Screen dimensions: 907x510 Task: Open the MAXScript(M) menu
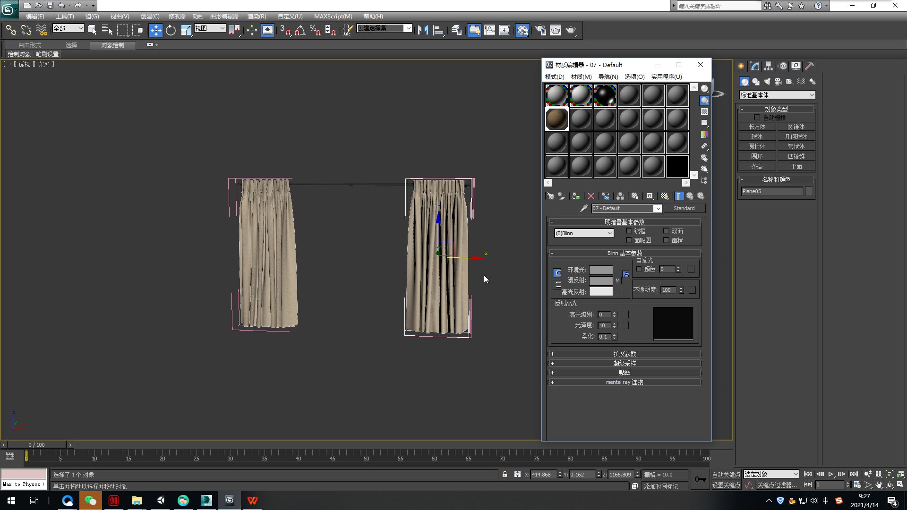333,17
